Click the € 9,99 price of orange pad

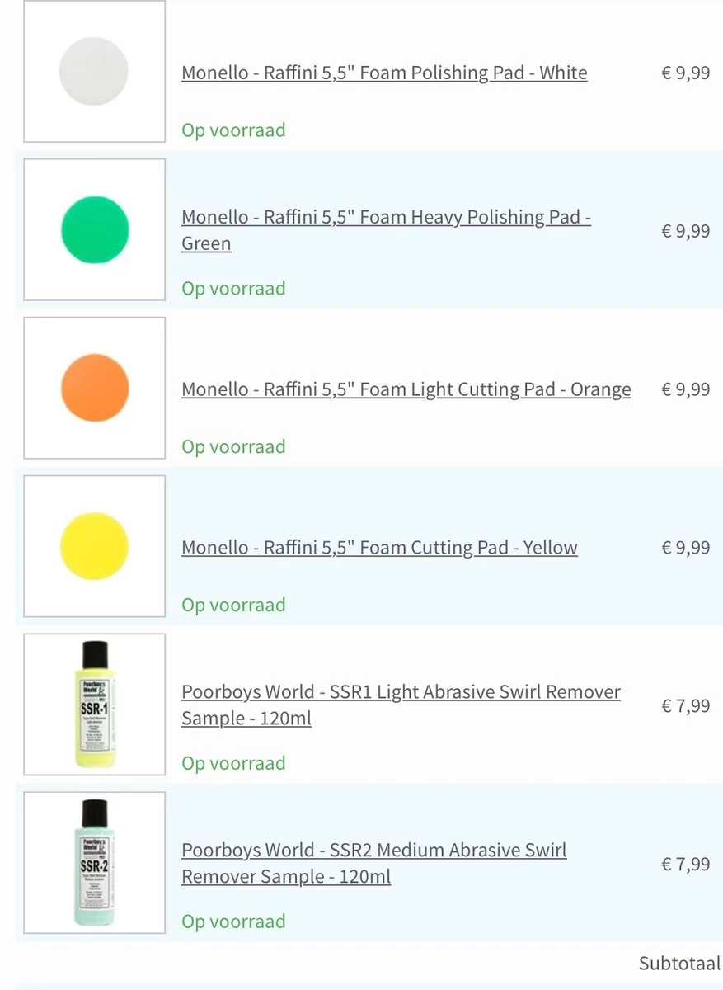(x=685, y=389)
